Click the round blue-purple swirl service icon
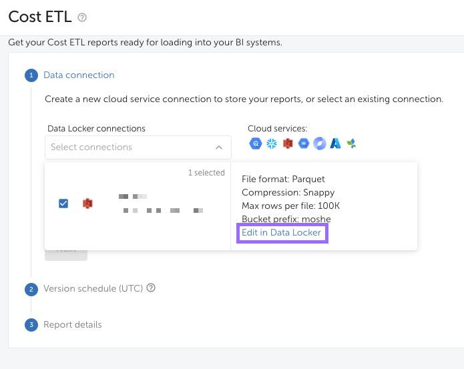Image resolution: width=464 pixels, height=369 pixels. point(320,143)
